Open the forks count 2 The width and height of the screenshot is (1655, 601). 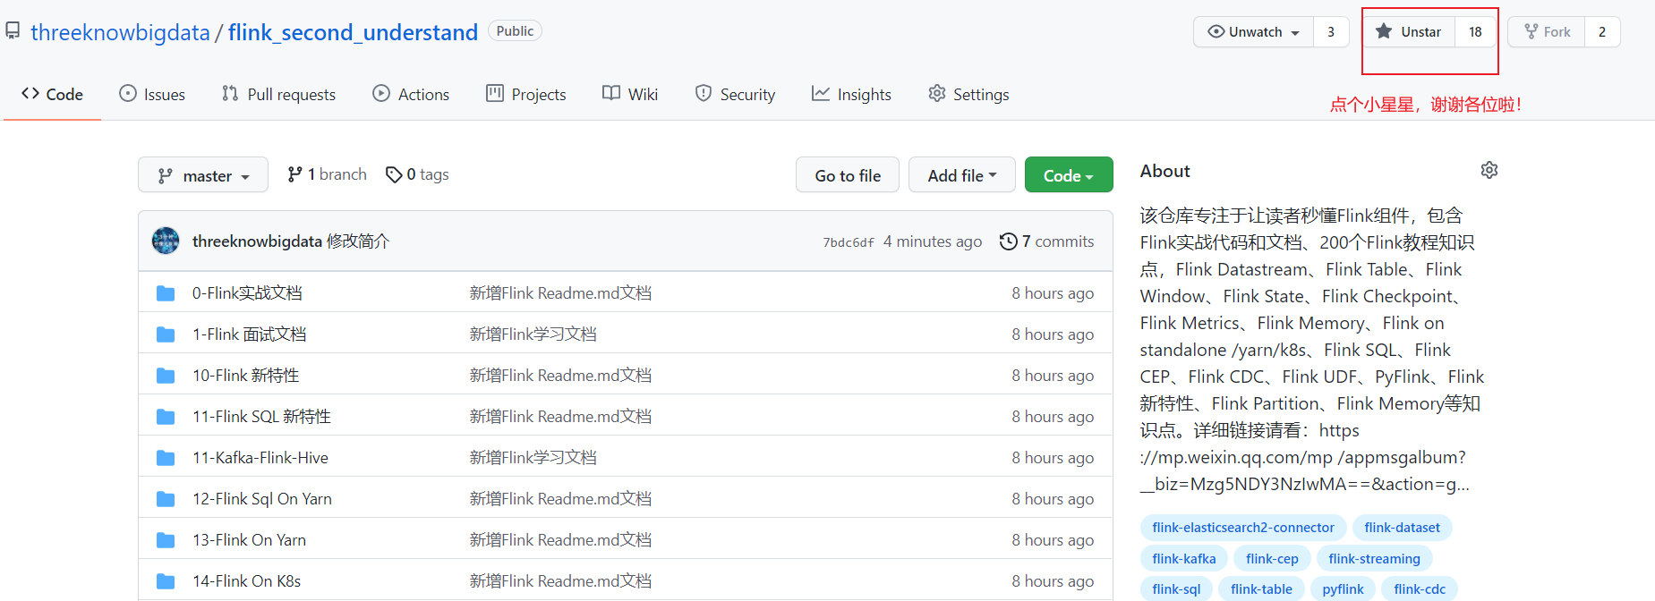(1602, 32)
